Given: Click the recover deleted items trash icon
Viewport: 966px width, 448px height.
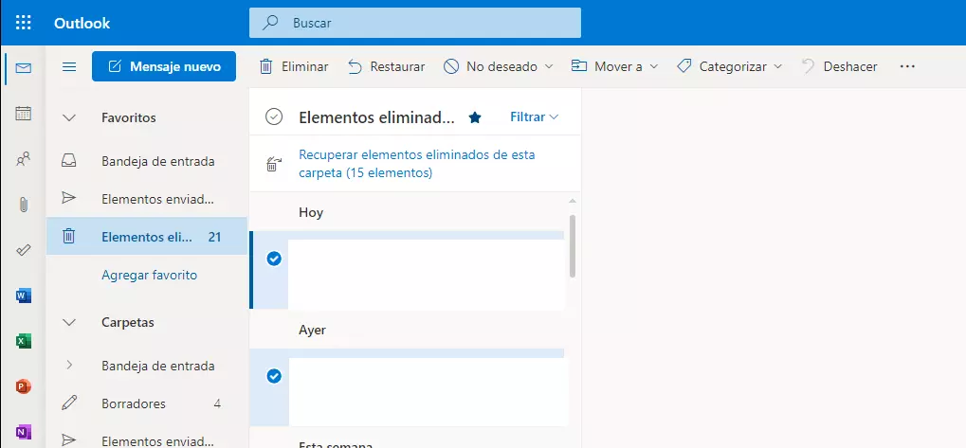Looking at the screenshot, I should tap(273, 164).
